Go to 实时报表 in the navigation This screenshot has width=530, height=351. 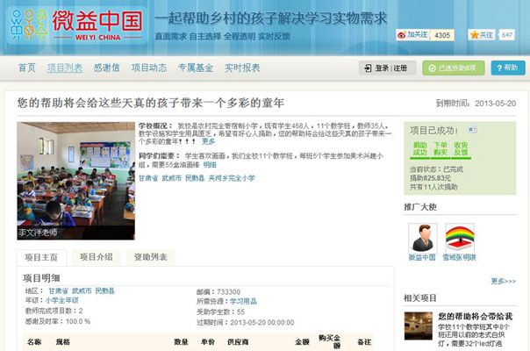click(x=242, y=68)
